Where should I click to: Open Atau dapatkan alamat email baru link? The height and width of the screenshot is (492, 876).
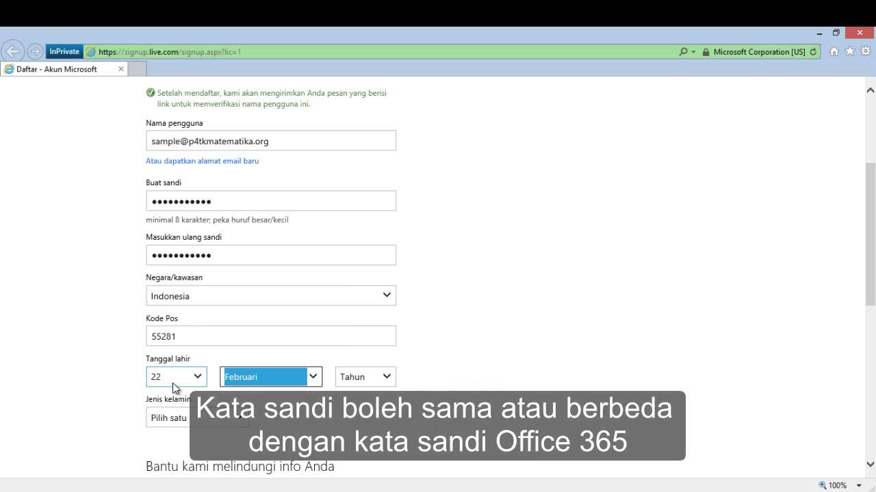coord(202,161)
